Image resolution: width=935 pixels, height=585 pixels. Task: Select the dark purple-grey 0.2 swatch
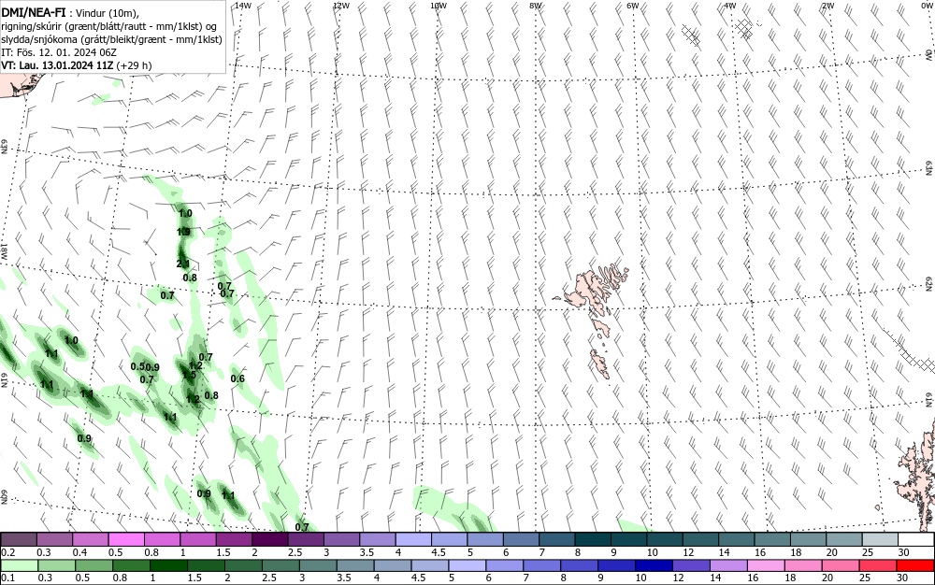coord(18,540)
